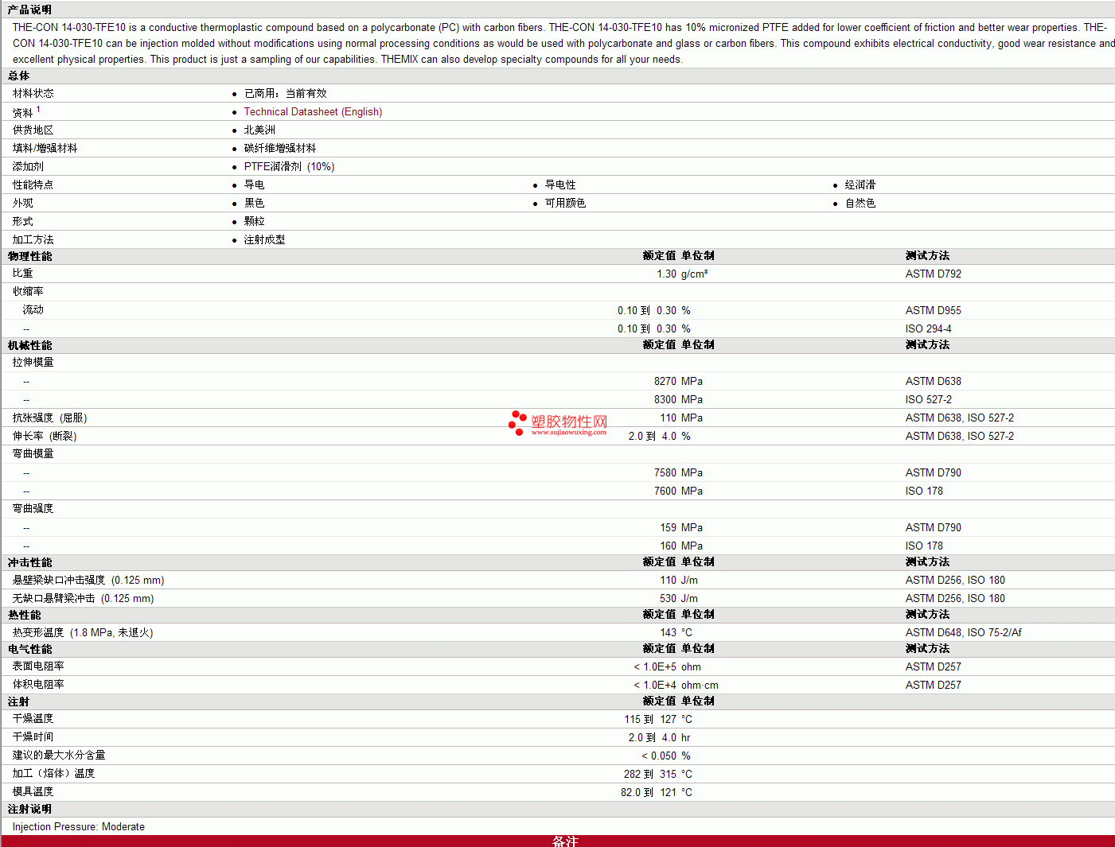Click the ASTM D792 test method
Viewport: 1115px width, 847px height.
(933, 274)
